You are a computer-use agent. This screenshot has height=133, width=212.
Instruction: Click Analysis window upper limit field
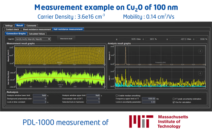[93, 95]
